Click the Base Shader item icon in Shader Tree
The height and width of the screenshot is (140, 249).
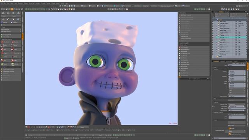click(x=219, y=25)
